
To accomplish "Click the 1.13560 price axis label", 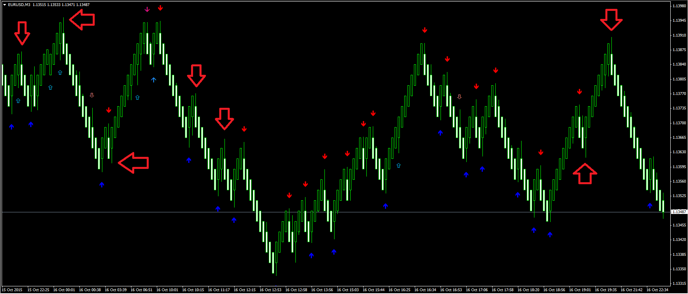I will (679, 181).
